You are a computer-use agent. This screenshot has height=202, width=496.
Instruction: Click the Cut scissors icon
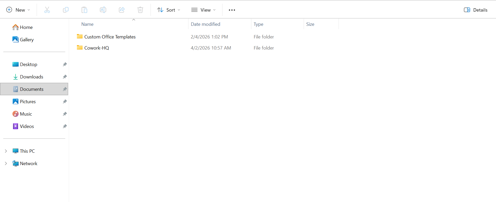coord(47,10)
